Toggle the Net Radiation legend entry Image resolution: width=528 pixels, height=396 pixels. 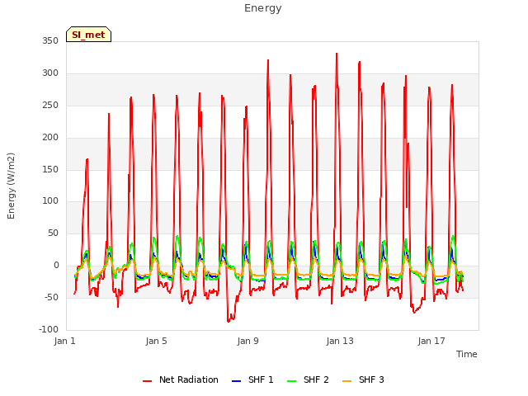[x=181, y=379]
